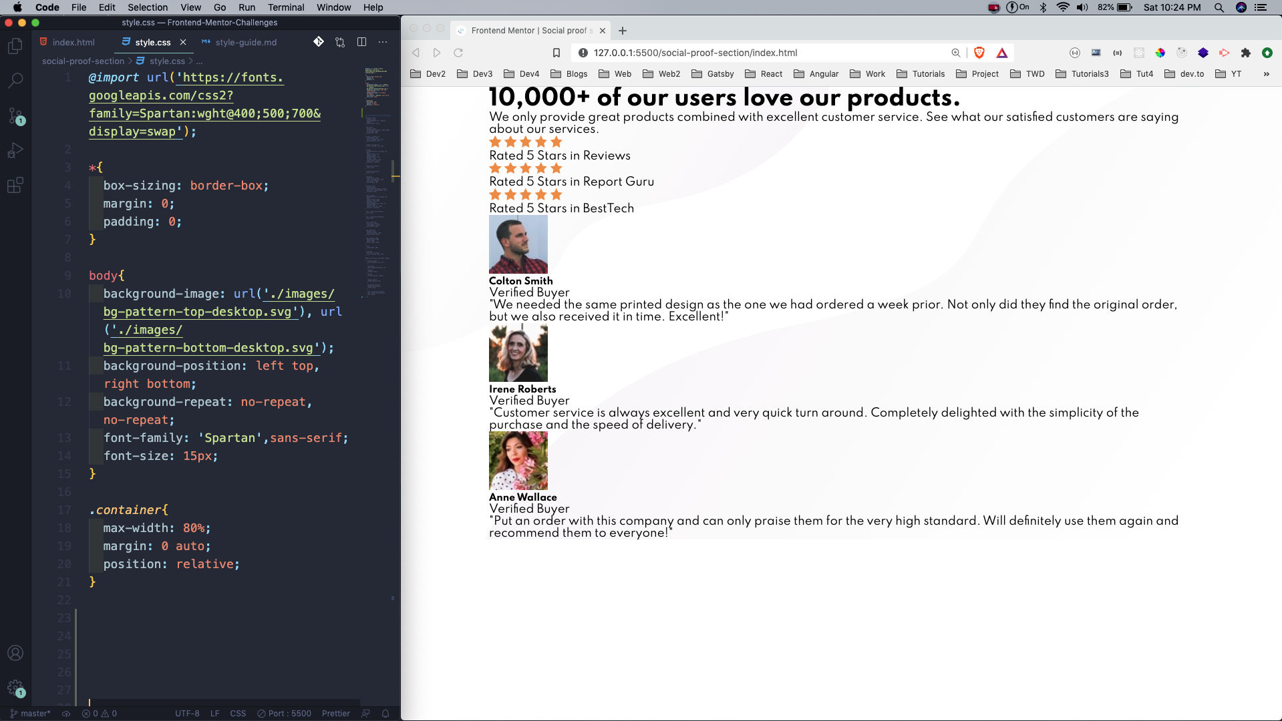Open the Selection menu
Image resolution: width=1282 pixels, height=721 pixels.
148,7
